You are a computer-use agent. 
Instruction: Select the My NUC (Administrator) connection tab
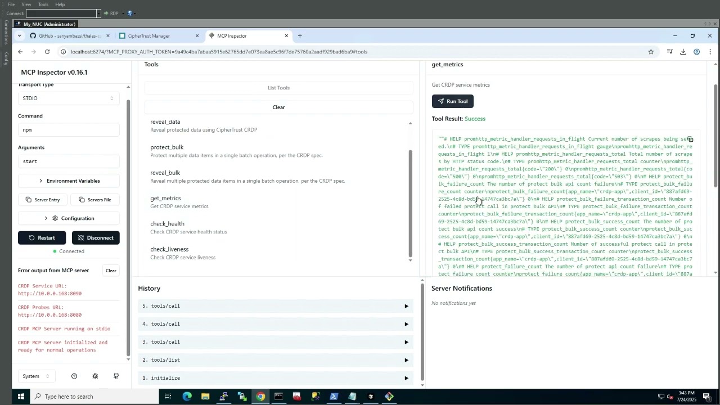[46, 24]
